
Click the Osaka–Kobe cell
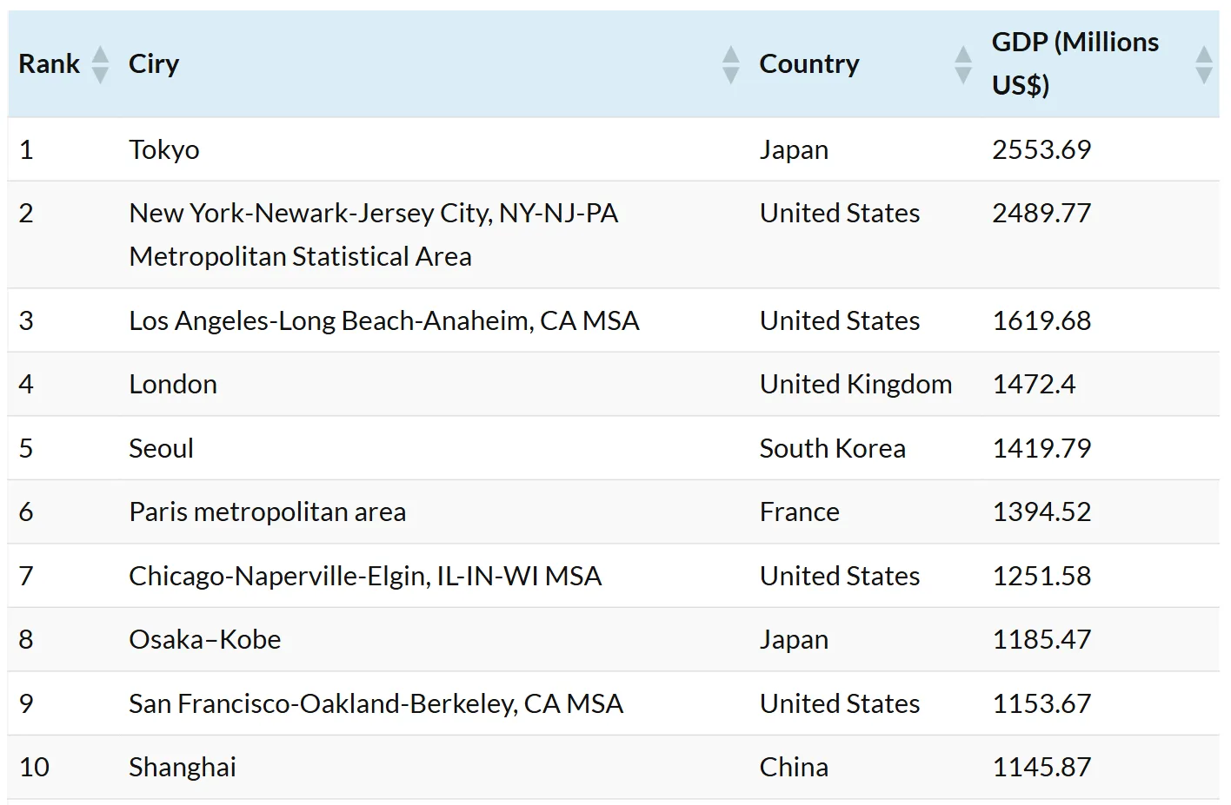pos(204,639)
